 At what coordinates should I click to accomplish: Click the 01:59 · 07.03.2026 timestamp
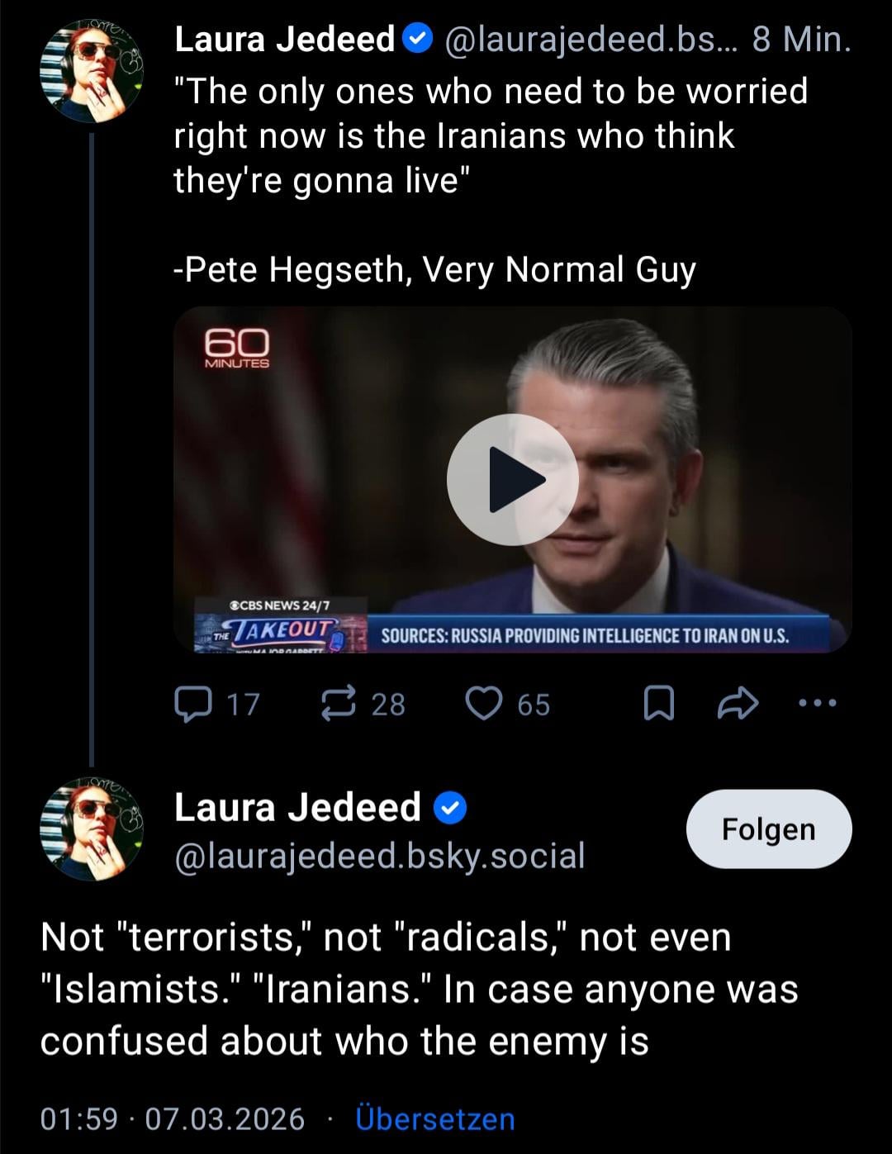[x=173, y=1118]
